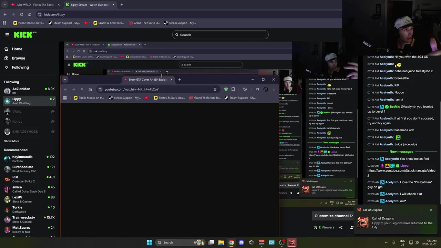The height and width of the screenshot is (248, 441).
Task: Reload kick.com page in back window
Action: pos(21,14)
